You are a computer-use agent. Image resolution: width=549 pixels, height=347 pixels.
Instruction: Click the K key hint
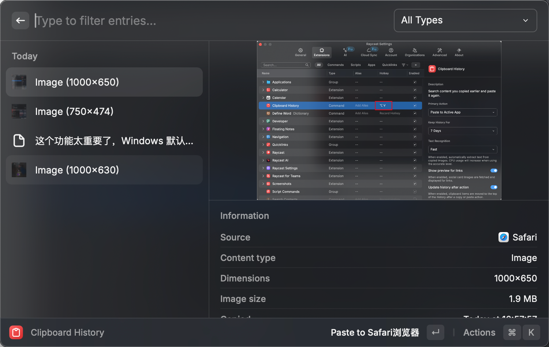(531, 332)
